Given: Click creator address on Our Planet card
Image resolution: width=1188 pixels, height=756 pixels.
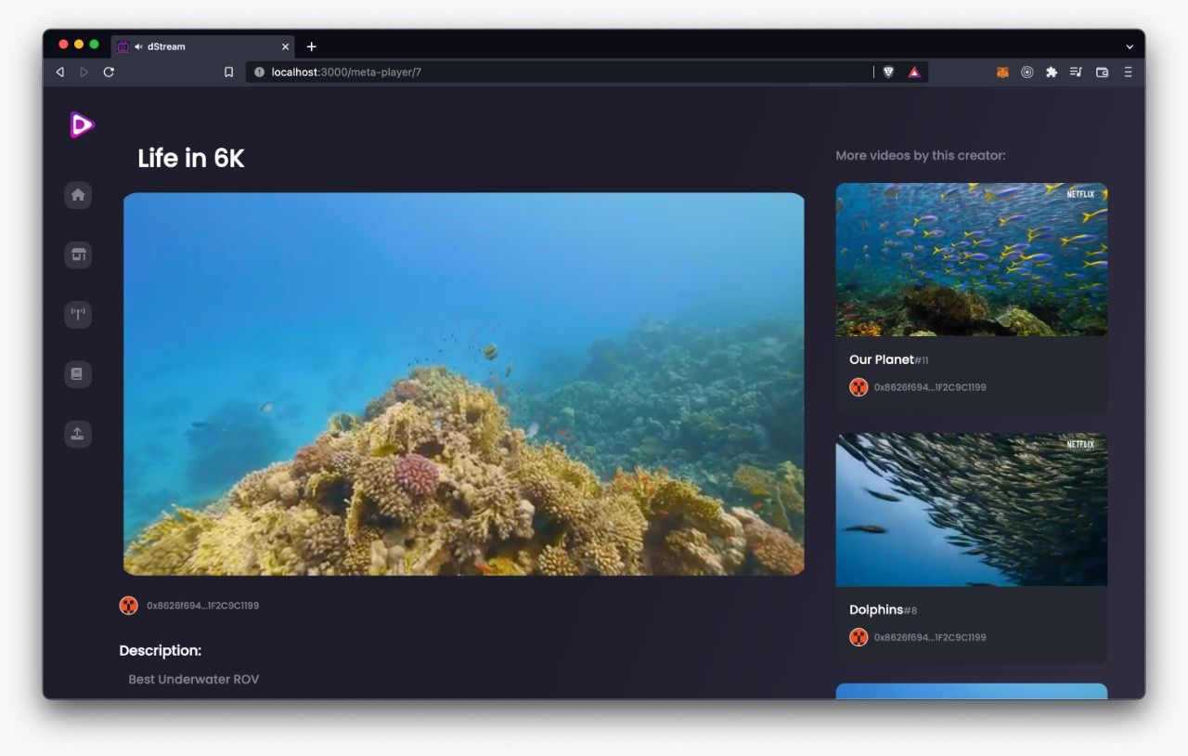Looking at the screenshot, I should tap(930, 387).
